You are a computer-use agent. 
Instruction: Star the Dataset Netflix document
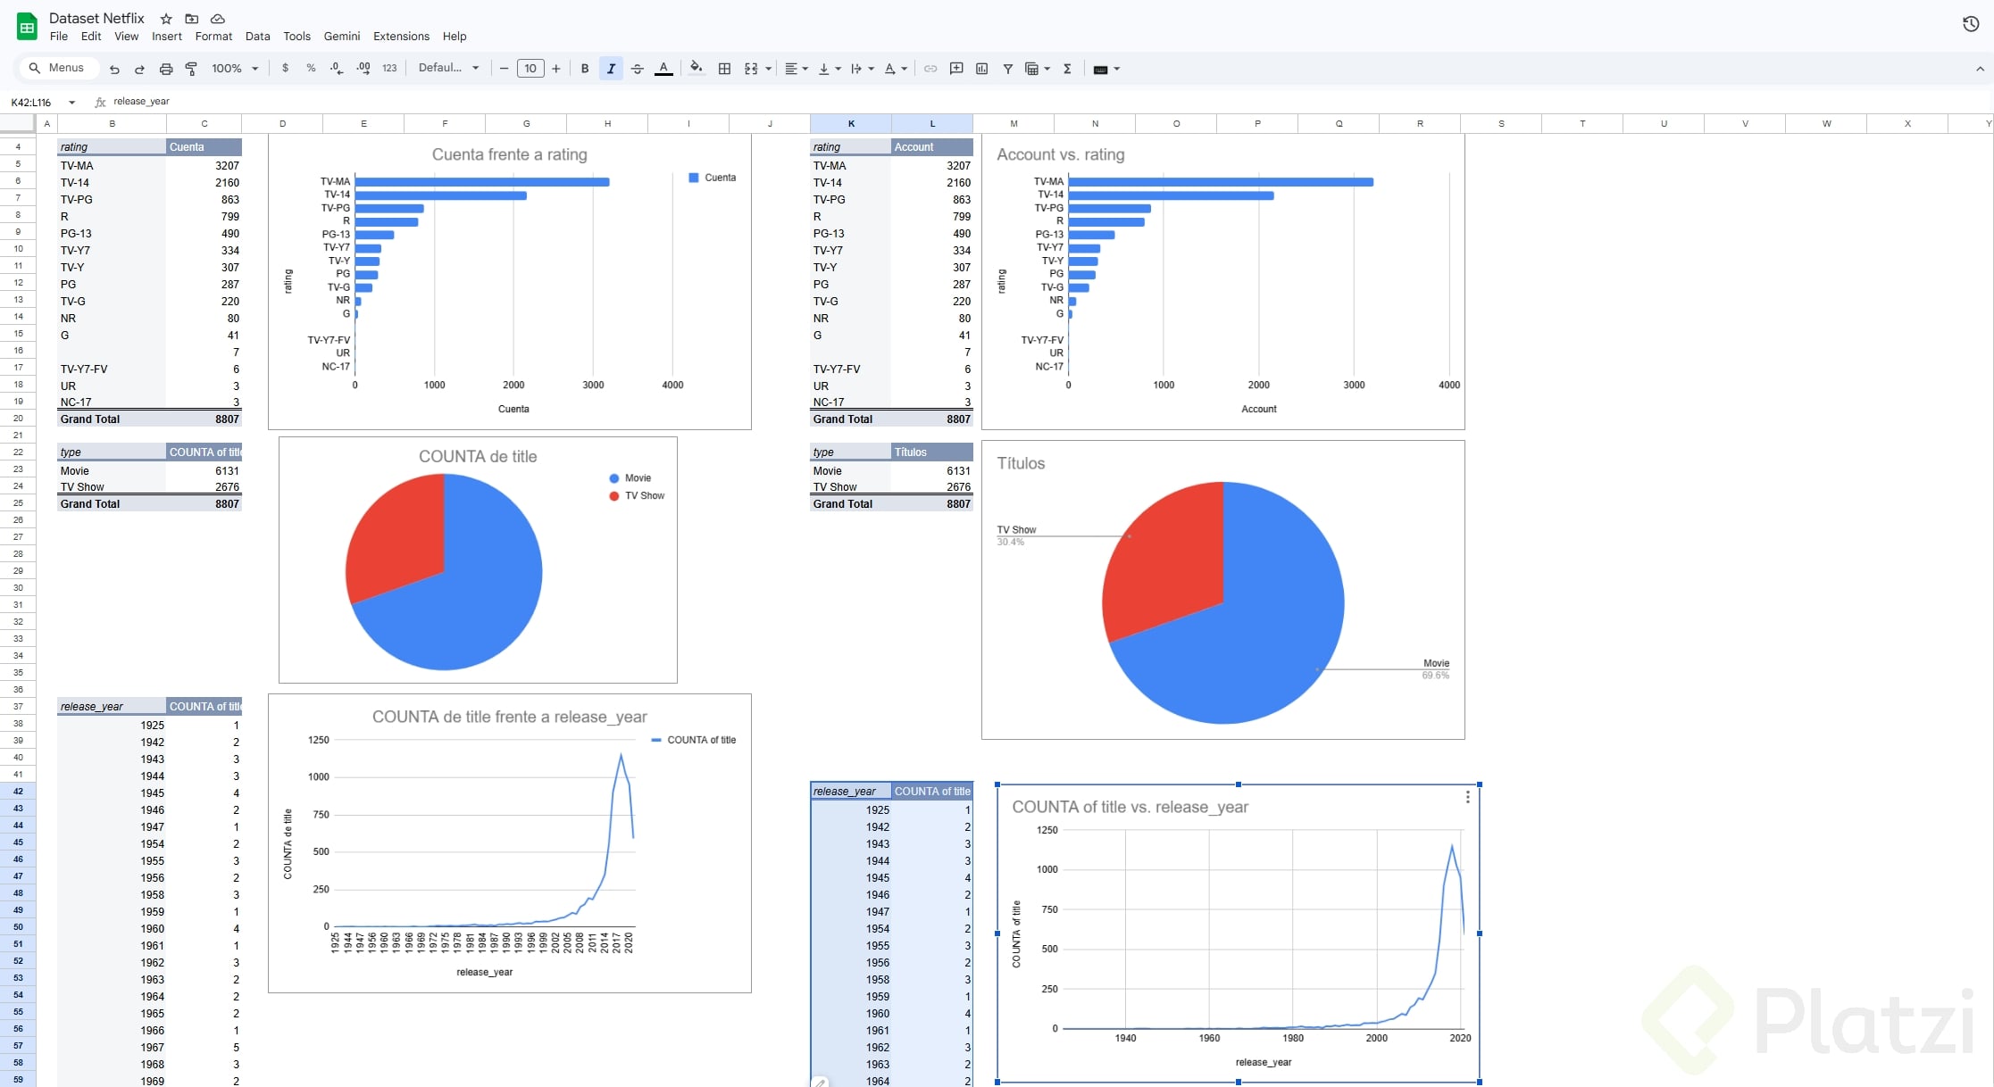pyautogui.click(x=166, y=19)
